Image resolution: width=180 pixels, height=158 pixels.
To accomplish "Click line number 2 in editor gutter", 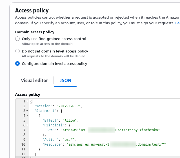I will tap(24, 106).
